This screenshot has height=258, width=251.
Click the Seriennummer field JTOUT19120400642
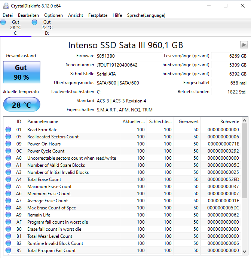(x=129, y=65)
